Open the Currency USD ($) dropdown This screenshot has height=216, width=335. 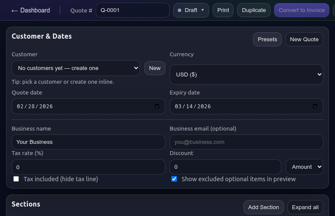pyautogui.click(x=247, y=74)
